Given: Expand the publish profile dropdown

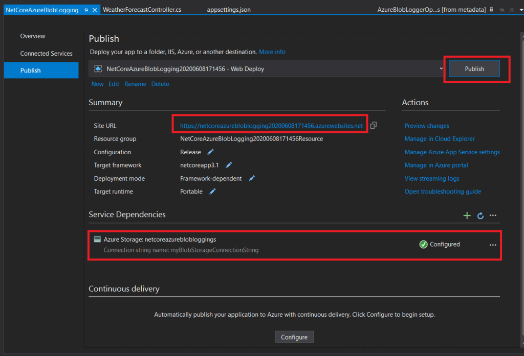Looking at the screenshot, I should (441, 68).
